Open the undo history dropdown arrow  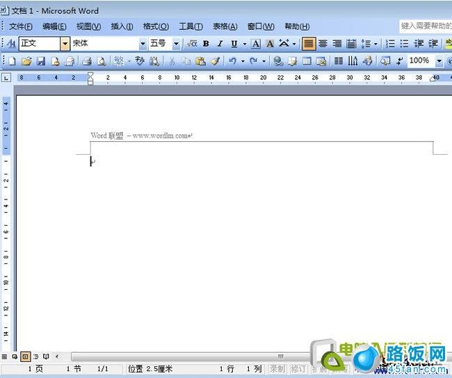tap(243, 61)
